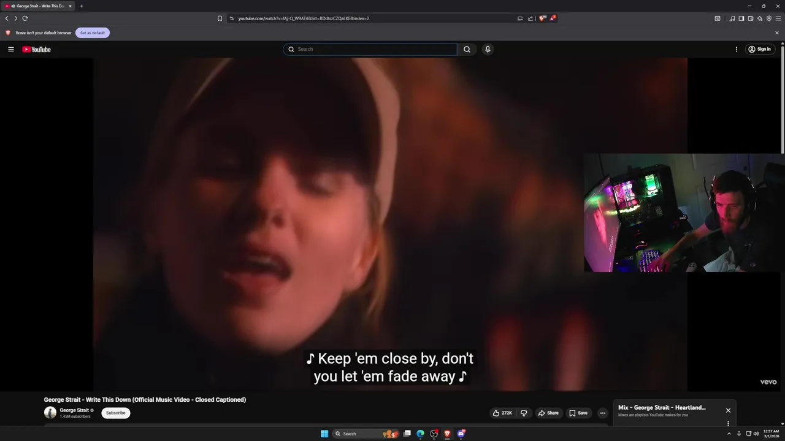785x441 pixels.
Task: Like the video with 272K likes
Action: click(502, 413)
